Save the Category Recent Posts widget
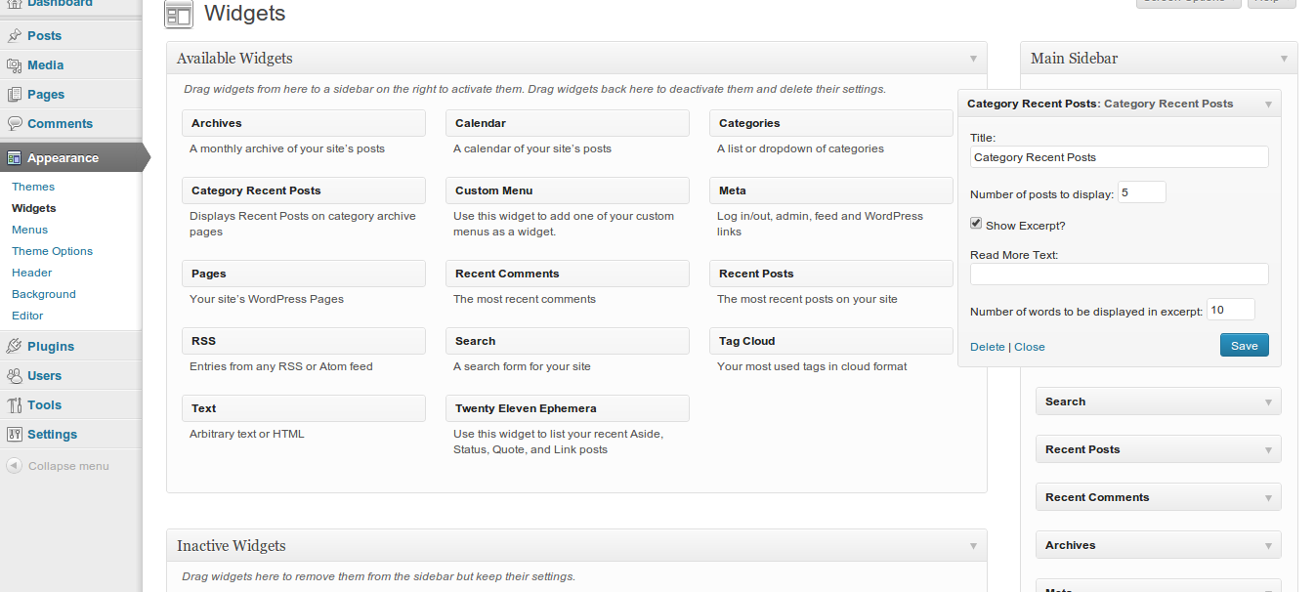The image size is (1315, 592). tap(1244, 346)
